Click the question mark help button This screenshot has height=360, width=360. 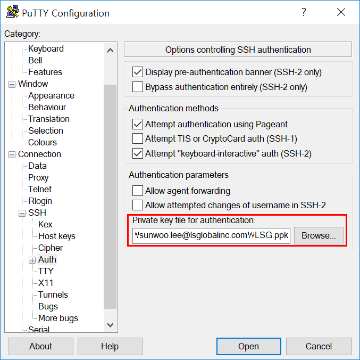coord(304,13)
